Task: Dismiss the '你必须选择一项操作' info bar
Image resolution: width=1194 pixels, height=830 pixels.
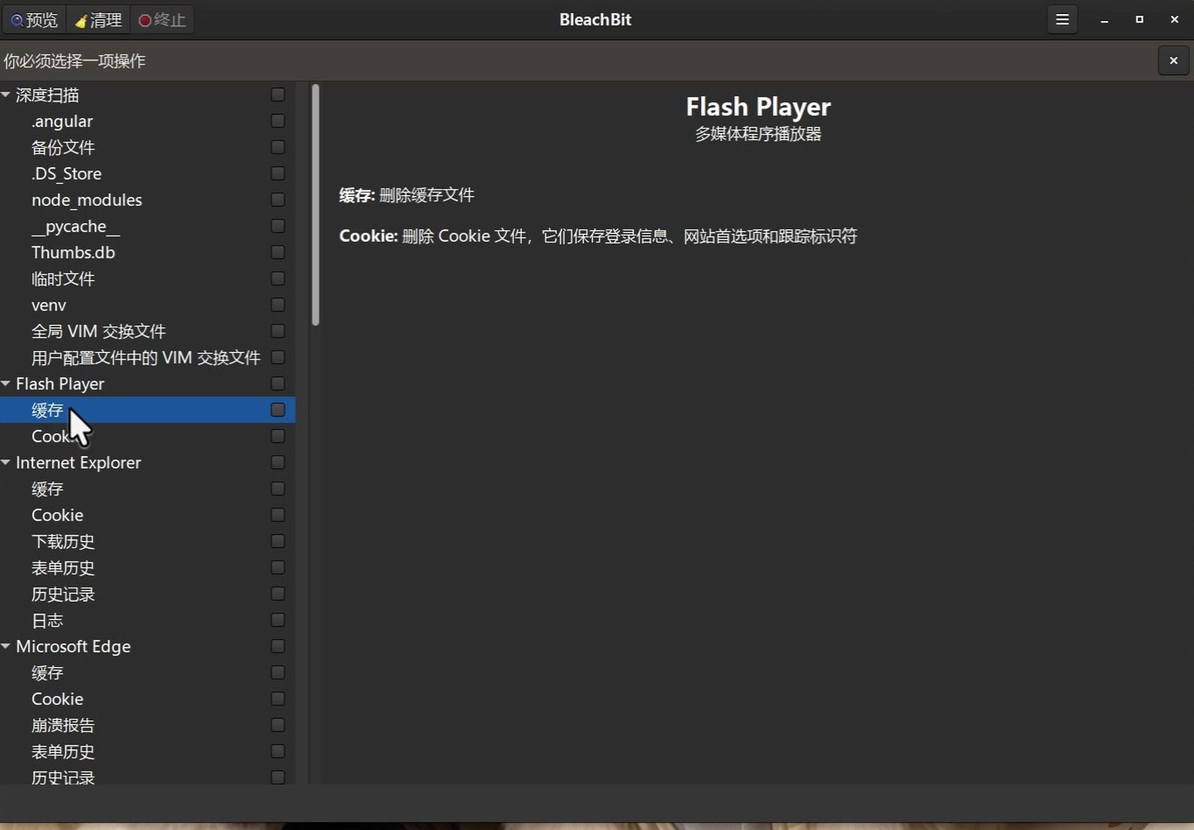Action: point(1173,60)
